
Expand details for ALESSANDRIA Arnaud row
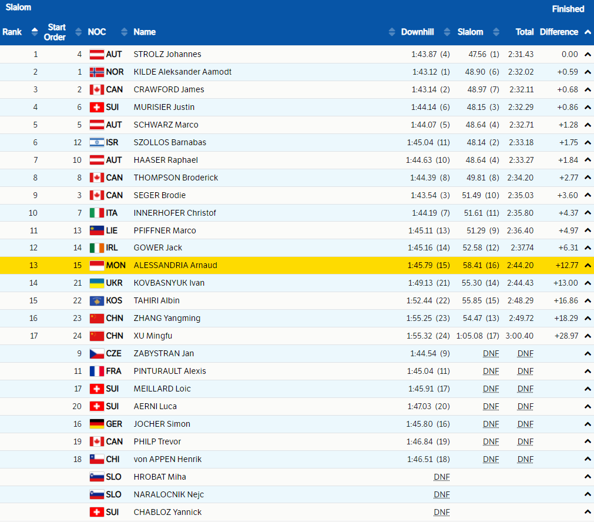pos(587,266)
